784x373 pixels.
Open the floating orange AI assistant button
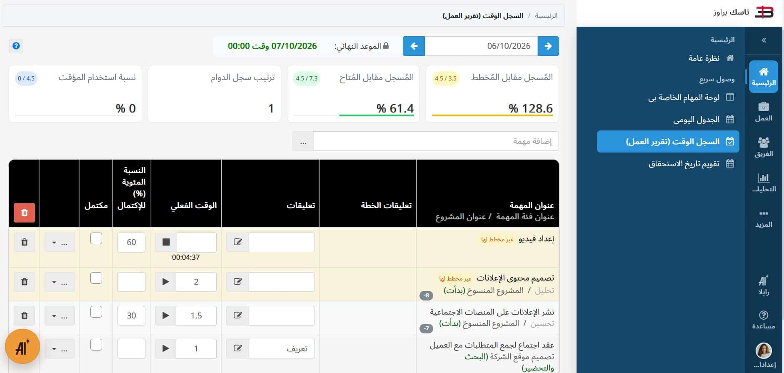22,347
